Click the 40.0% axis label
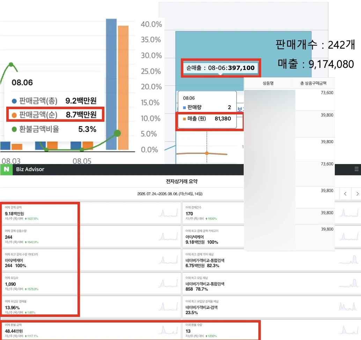Image resolution: width=361 pixels, height=340 pixels. pyautogui.click(x=151, y=24)
